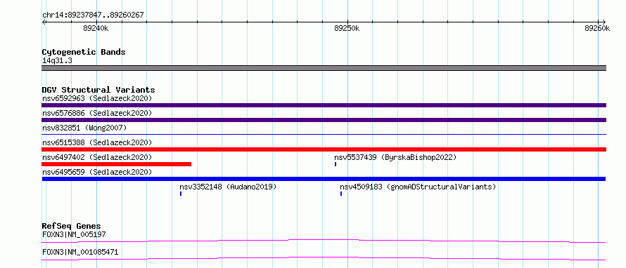Click the RefSeq Genes track title
The image size is (626, 268).
(x=71, y=226)
